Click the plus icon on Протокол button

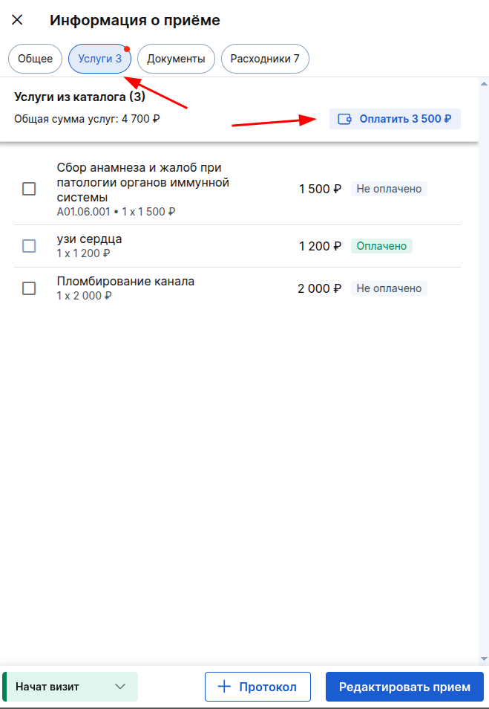pos(224,687)
